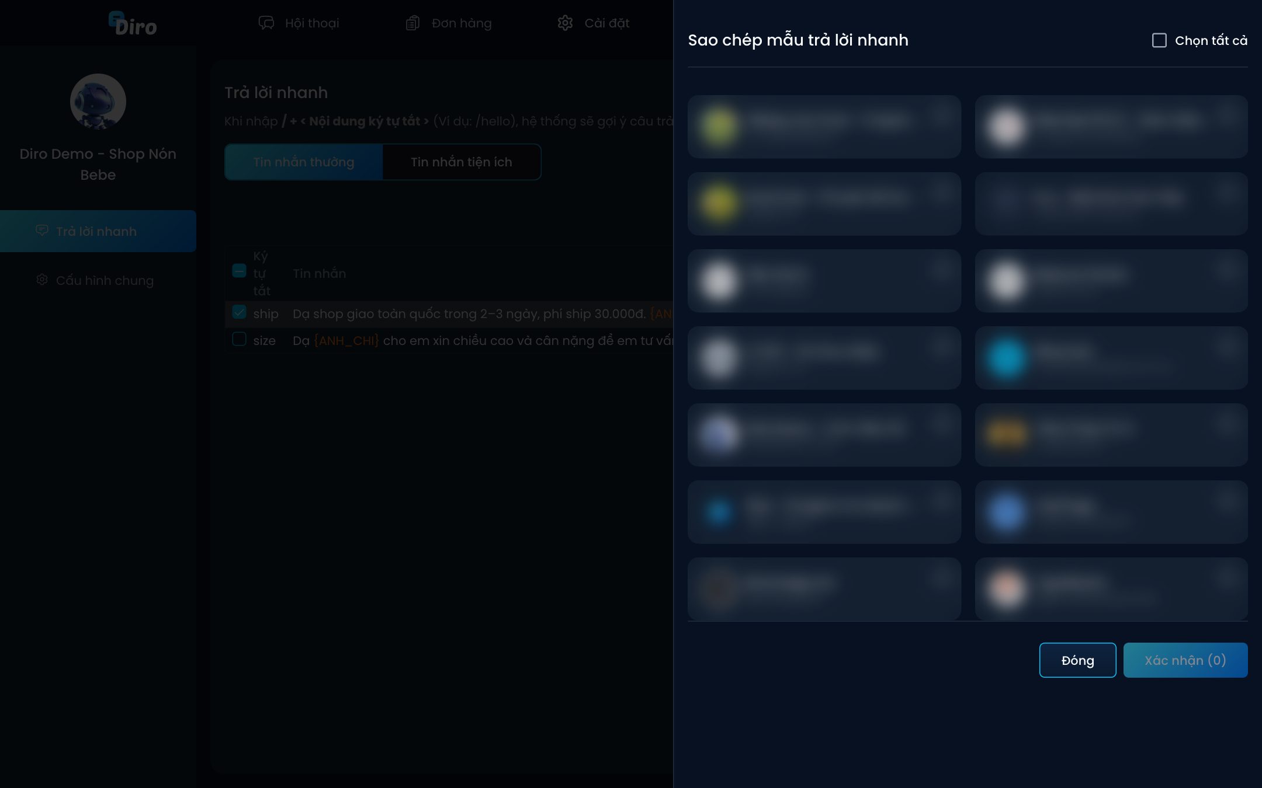Click the 'Tin nhắn' column header
Viewport: 1262px width, 788px height.
(319, 274)
